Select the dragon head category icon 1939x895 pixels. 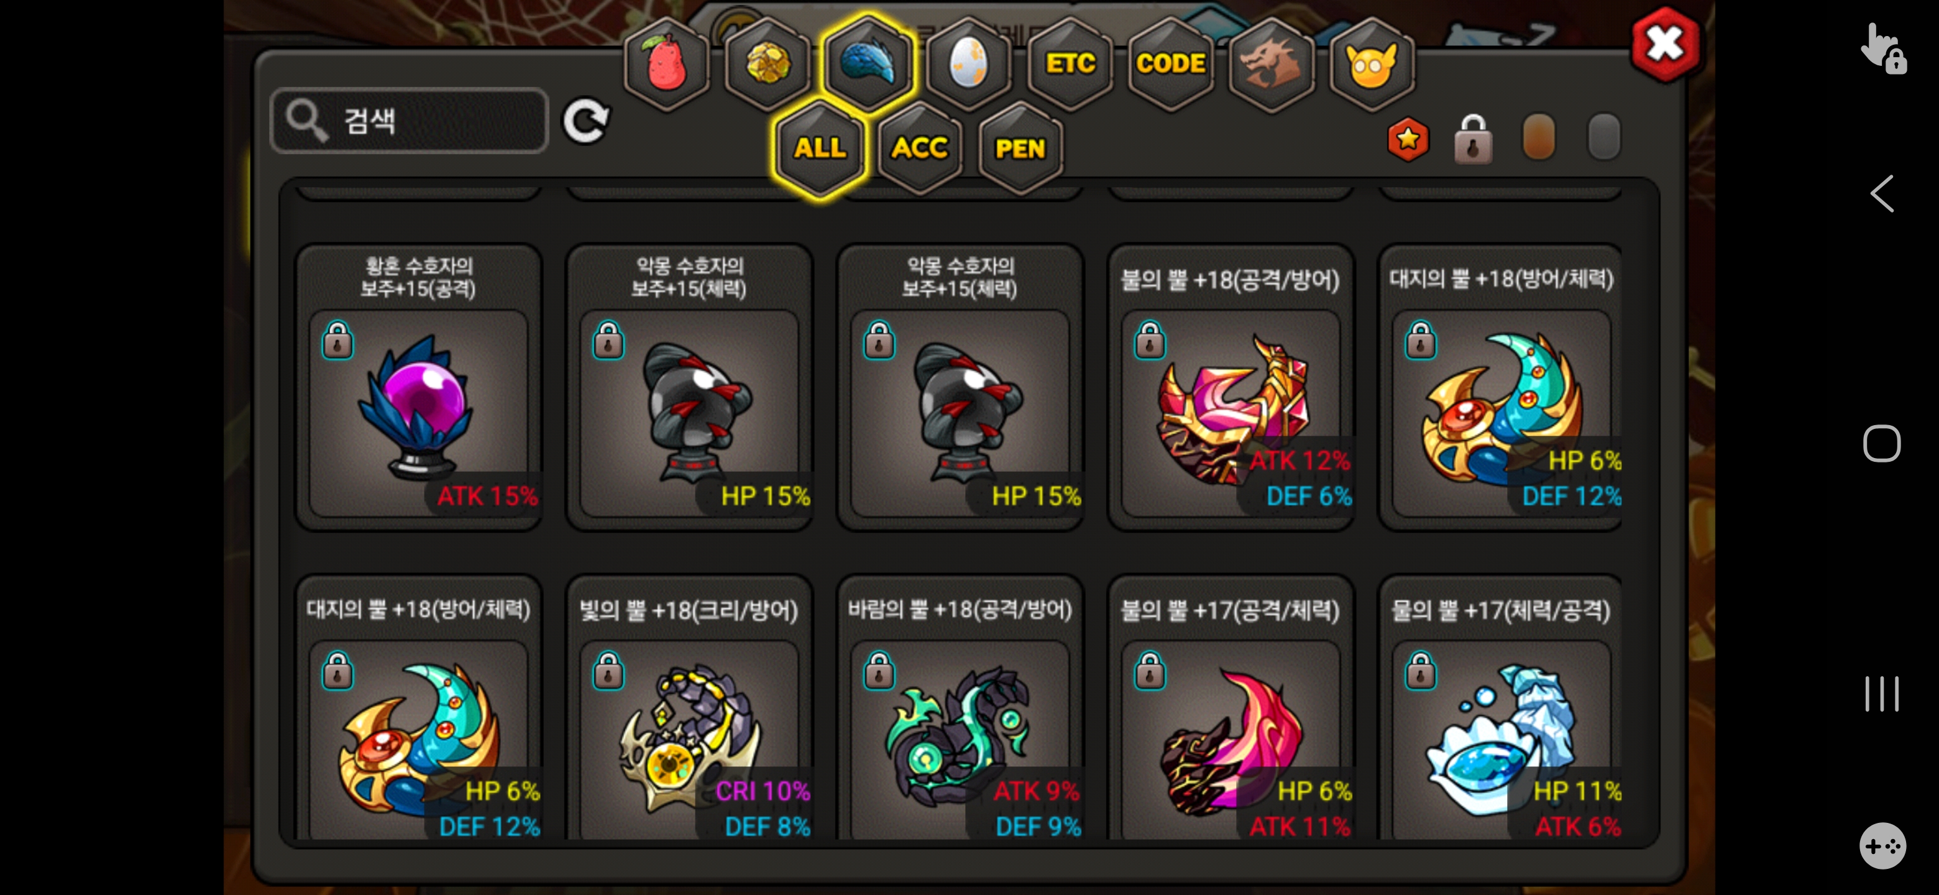1270,63
